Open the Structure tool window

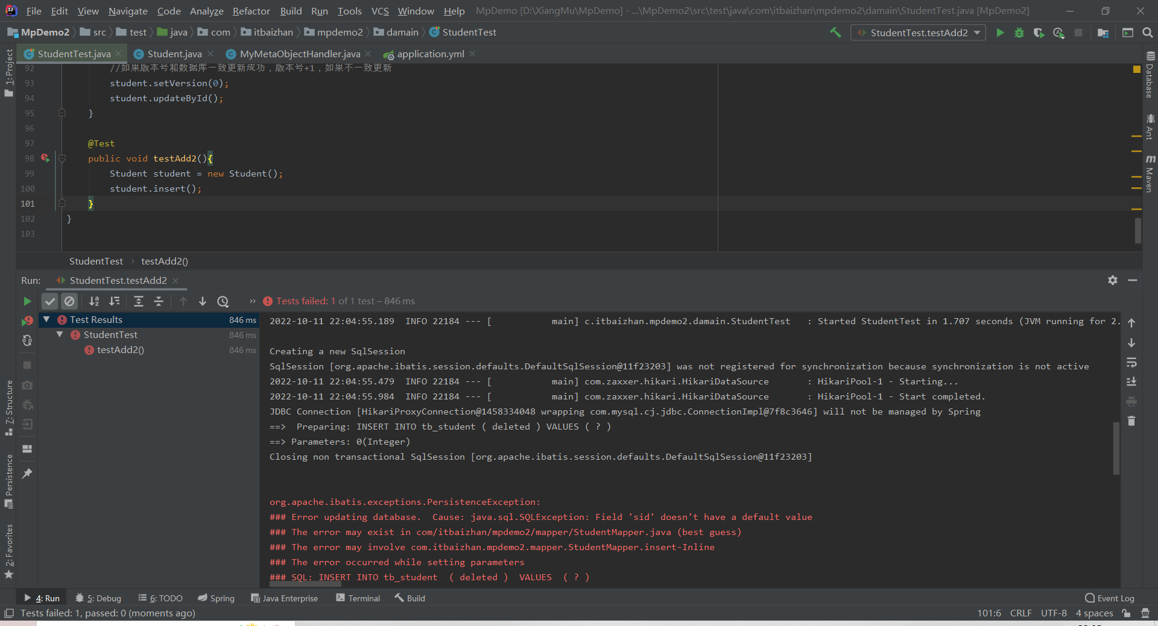8,408
